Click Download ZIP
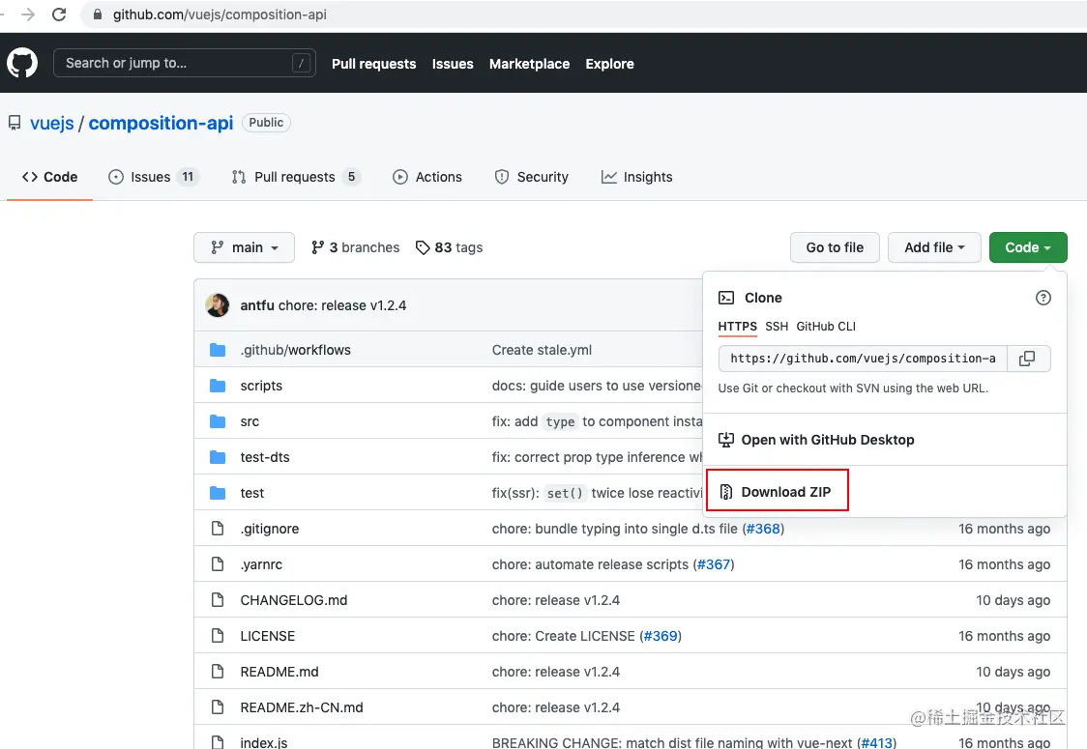1087x749 pixels. [778, 491]
